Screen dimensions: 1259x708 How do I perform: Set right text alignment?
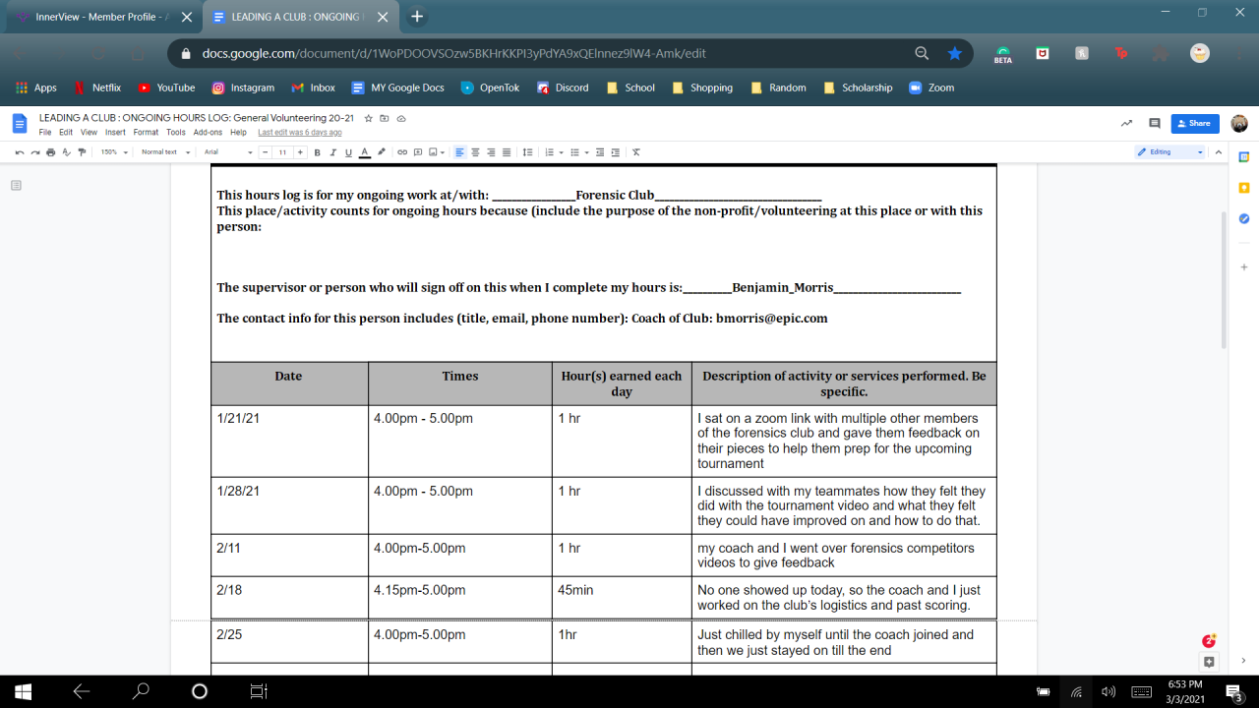pyautogui.click(x=491, y=152)
